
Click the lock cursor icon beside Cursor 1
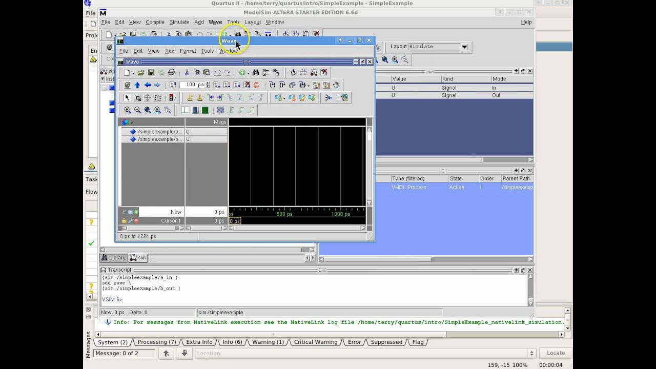pos(125,221)
